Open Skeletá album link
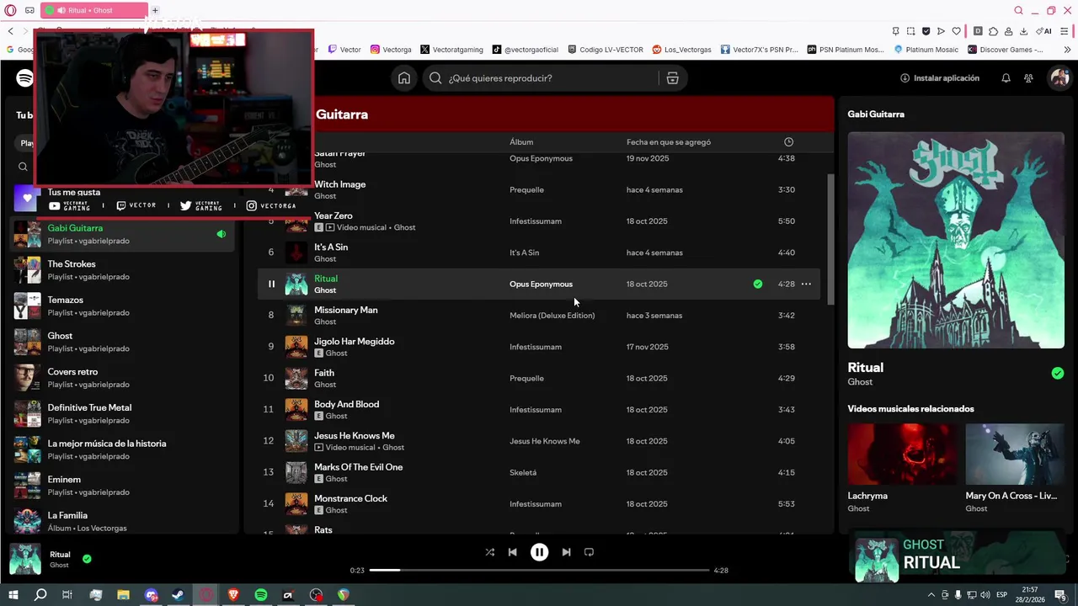Viewport: 1078px width, 606px height. click(x=523, y=473)
